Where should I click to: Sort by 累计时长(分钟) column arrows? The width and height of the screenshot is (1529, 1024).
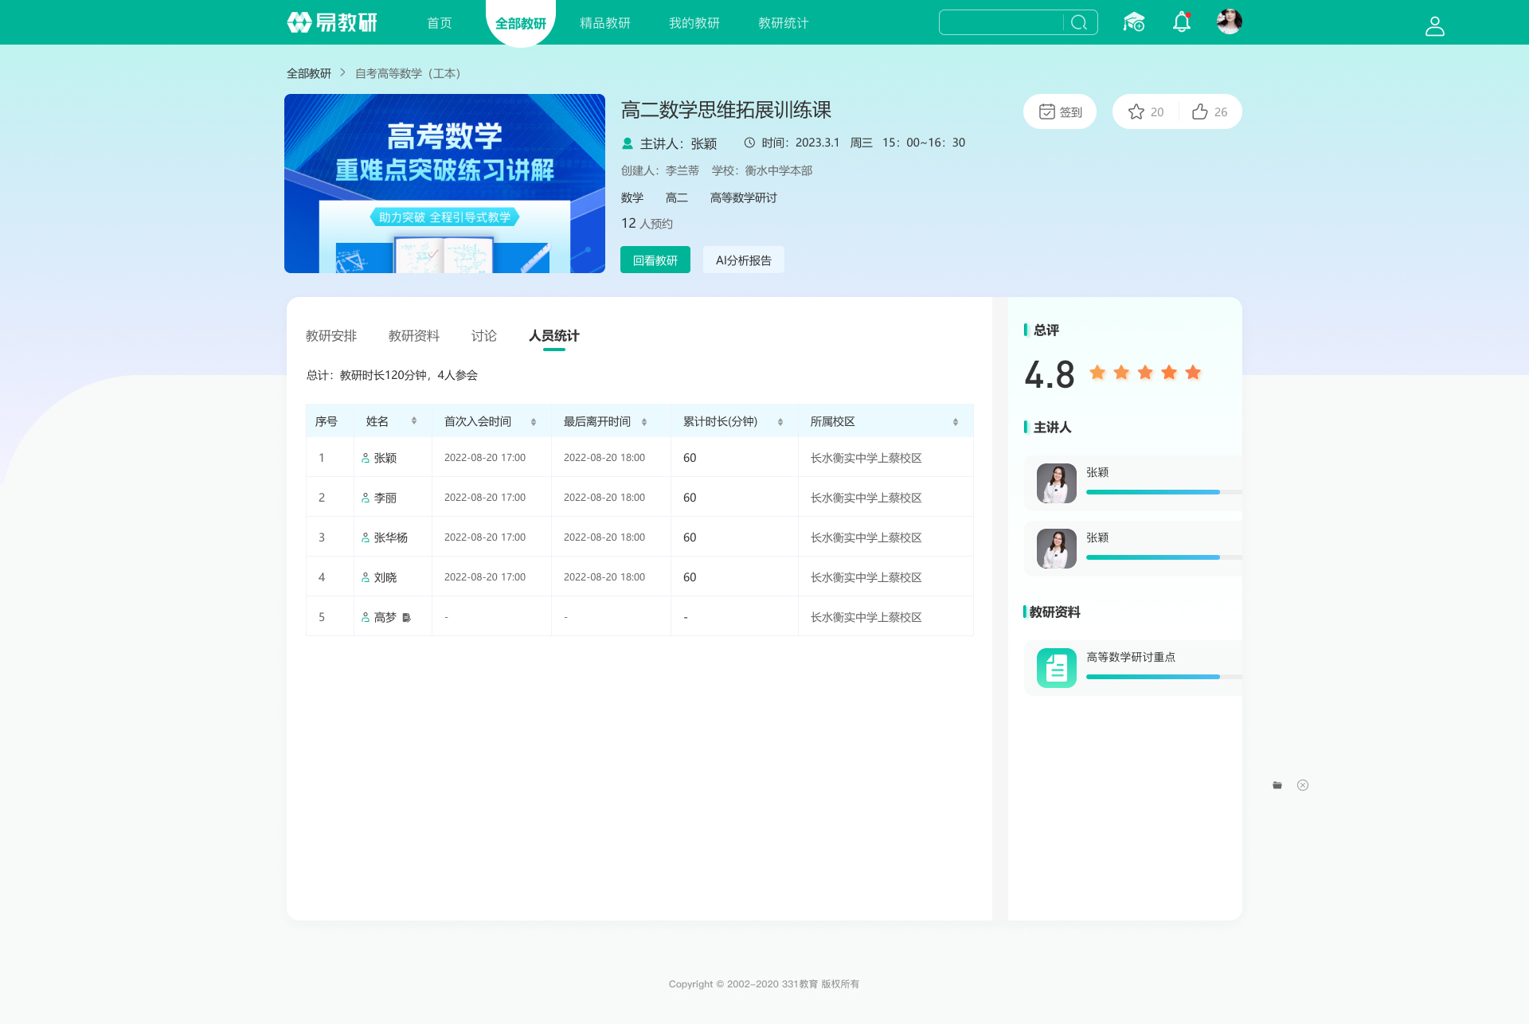coord(780,421)
